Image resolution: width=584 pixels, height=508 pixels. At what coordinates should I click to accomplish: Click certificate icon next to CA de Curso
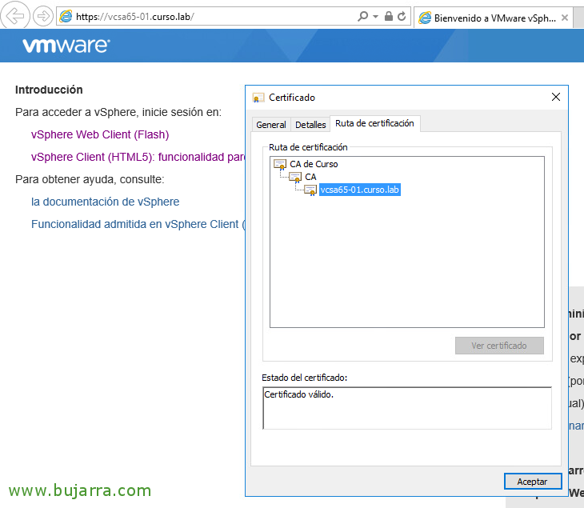[280, 164]
